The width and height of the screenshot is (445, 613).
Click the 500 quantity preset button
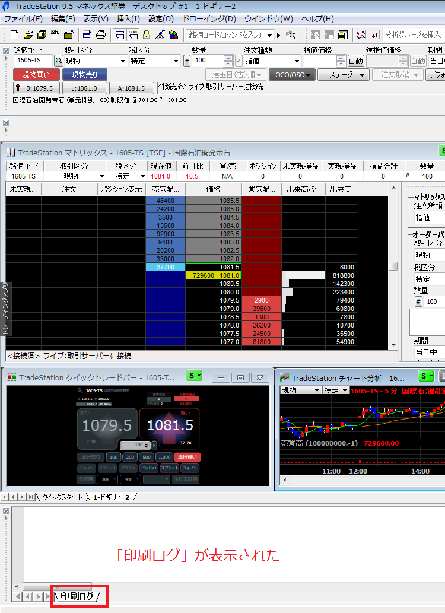tap(147, 457)
